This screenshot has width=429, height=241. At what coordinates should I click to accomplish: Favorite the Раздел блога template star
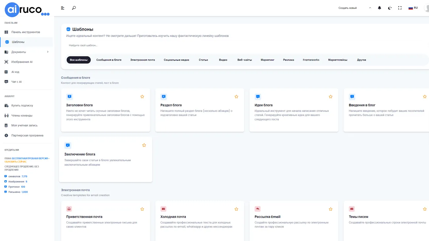pyautogui.click(x=236, y=97)
